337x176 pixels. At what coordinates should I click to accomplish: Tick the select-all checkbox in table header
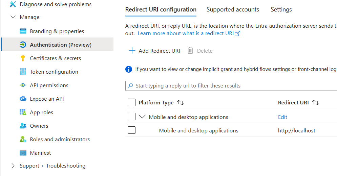[x=131, y=102]
